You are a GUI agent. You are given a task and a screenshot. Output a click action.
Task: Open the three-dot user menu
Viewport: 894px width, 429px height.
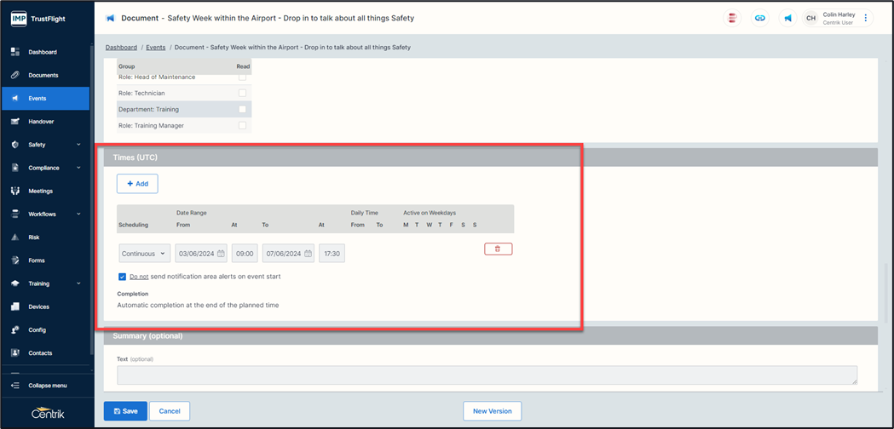point(866,18)
